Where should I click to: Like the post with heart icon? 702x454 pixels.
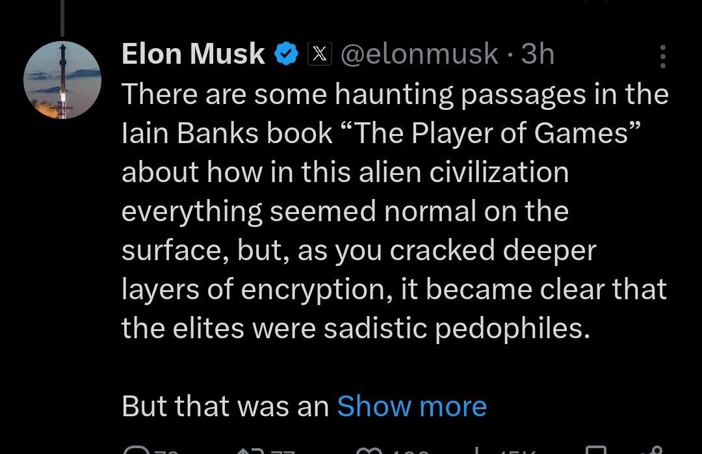(370, 450)
